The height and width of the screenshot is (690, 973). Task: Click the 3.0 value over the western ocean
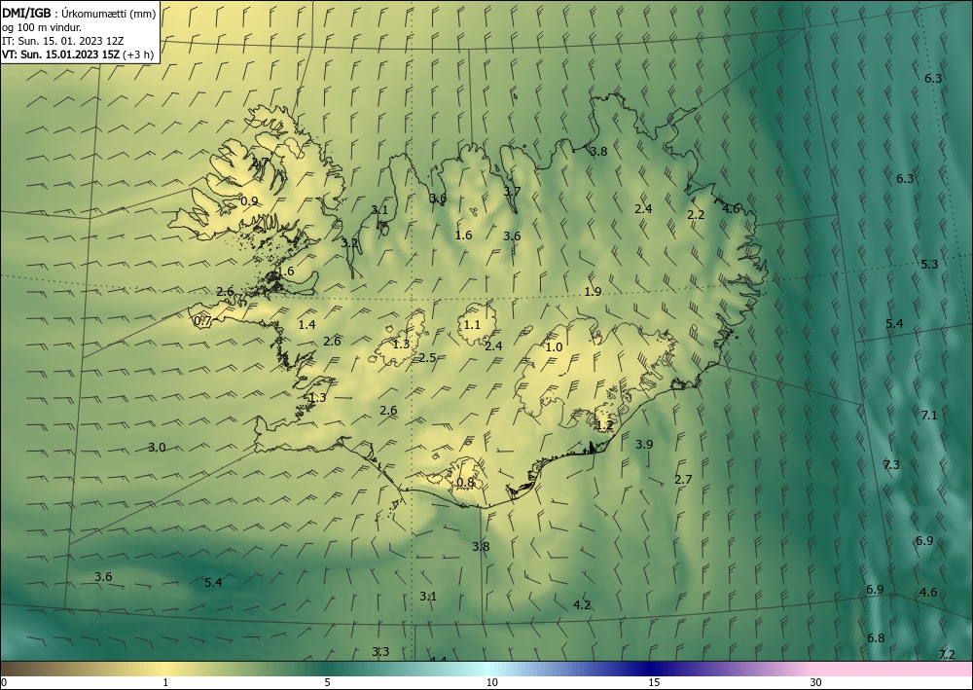point(157,448)
